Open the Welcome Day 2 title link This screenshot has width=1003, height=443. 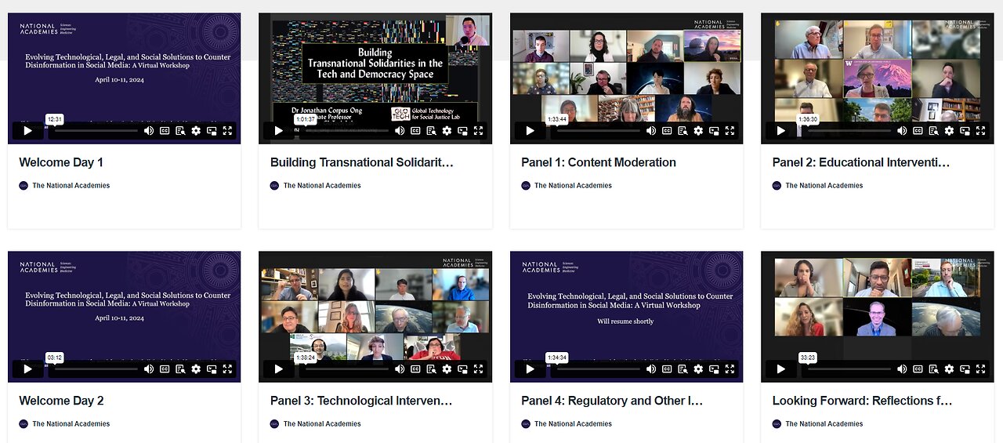pyautogui.click(x=61, y=401)
